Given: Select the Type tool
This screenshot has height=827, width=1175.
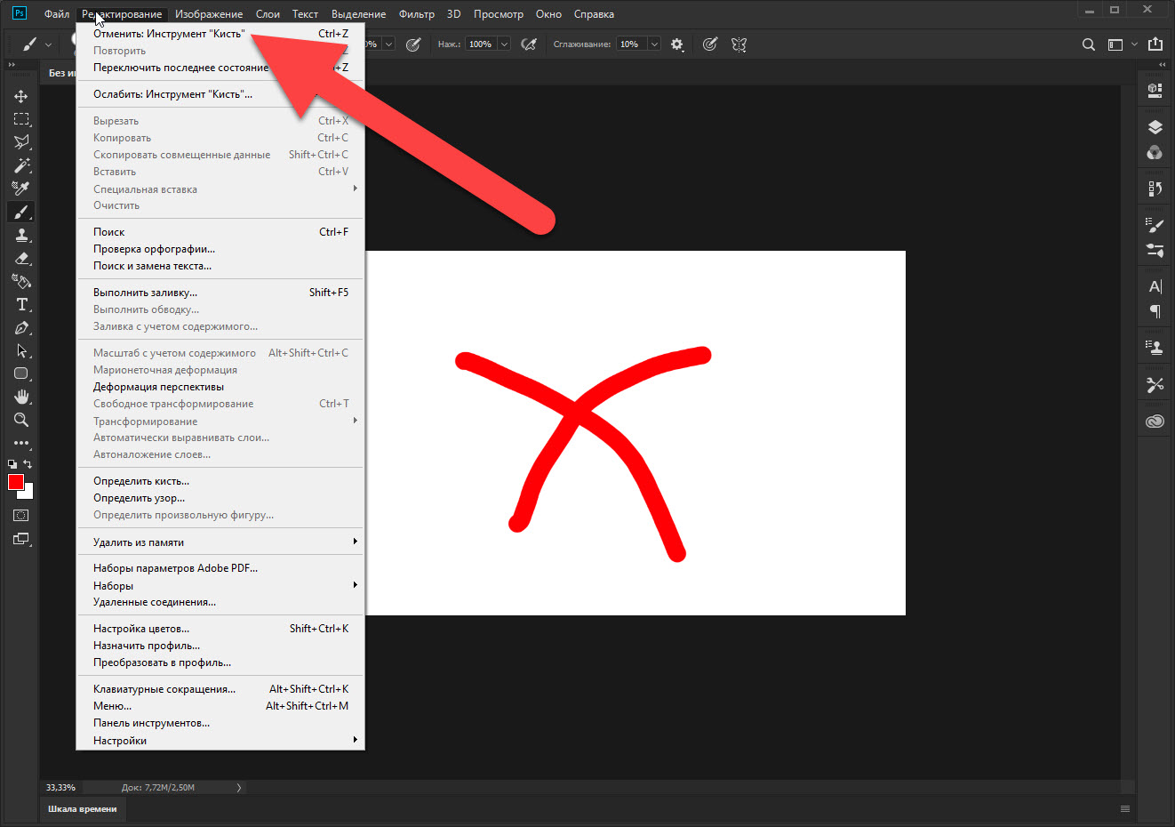Looking at the screenshot, I should pos(21,304).
